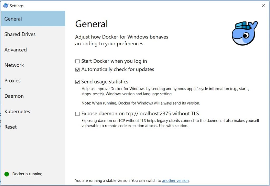The width and height of the screenshot is (270, 186).
Task: Click the 'General' page heading
Action: coord(91,24)
